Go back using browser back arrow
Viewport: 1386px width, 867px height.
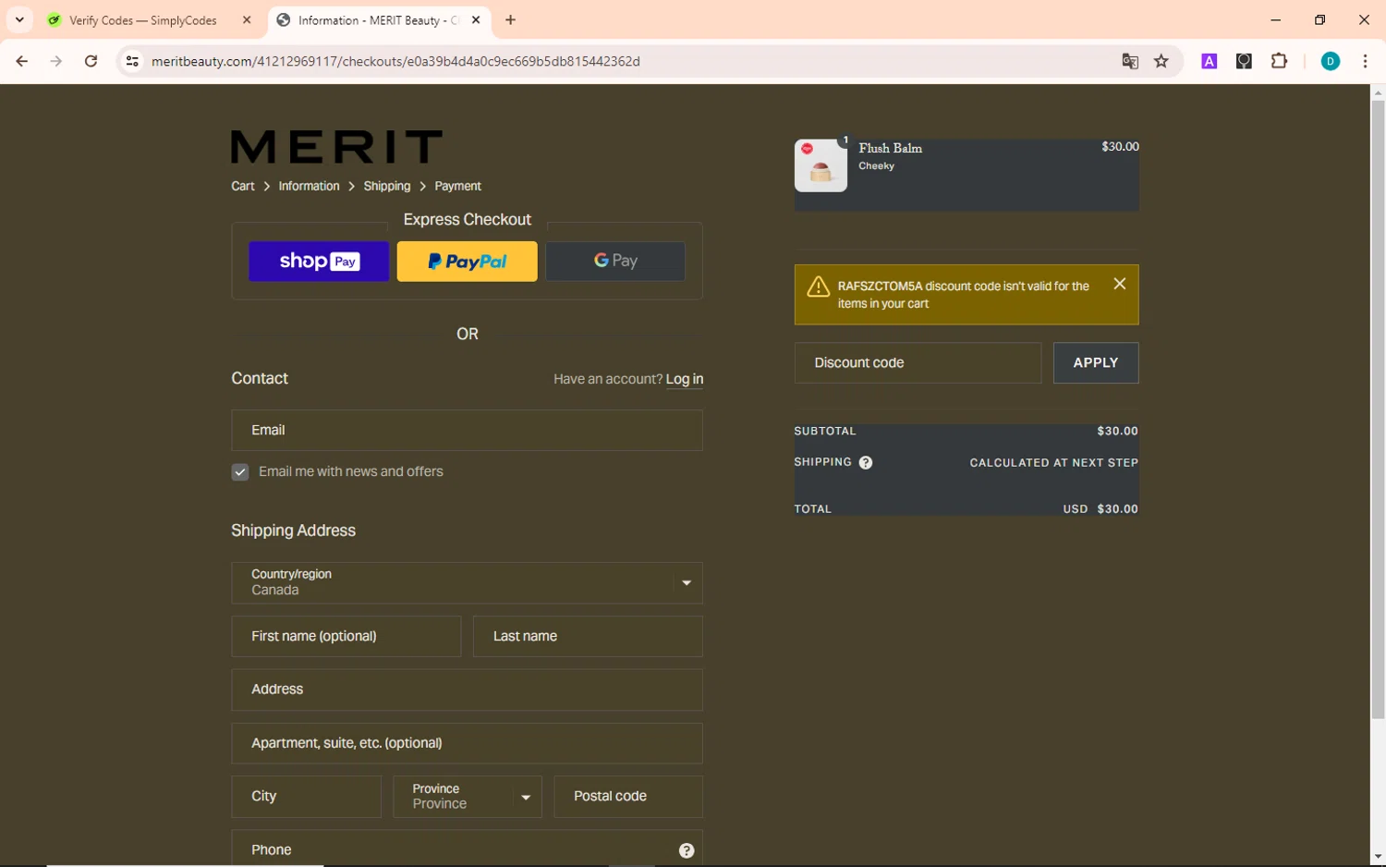[x=21, y=61]
